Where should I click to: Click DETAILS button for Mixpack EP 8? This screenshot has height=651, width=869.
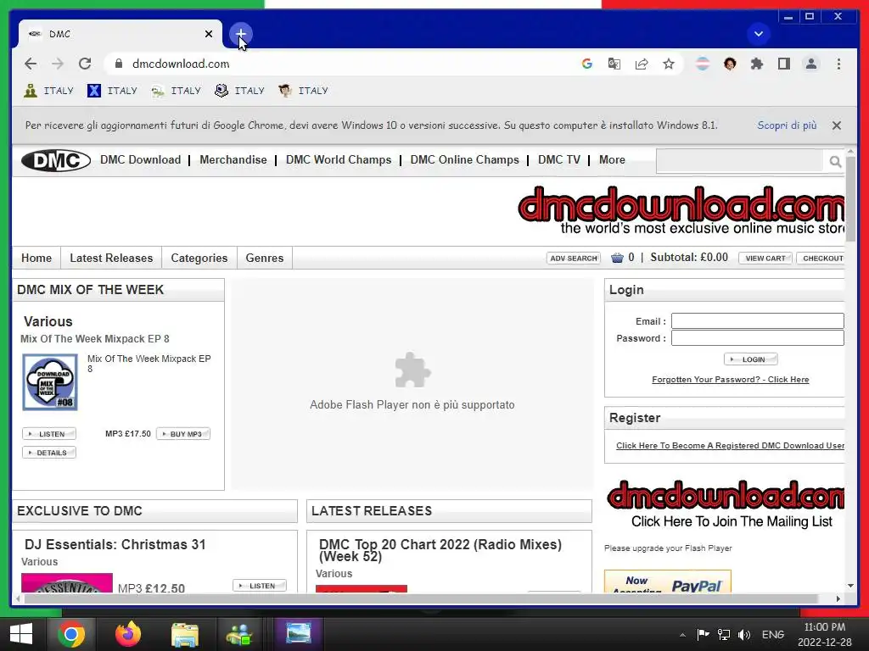click(48, 453)
